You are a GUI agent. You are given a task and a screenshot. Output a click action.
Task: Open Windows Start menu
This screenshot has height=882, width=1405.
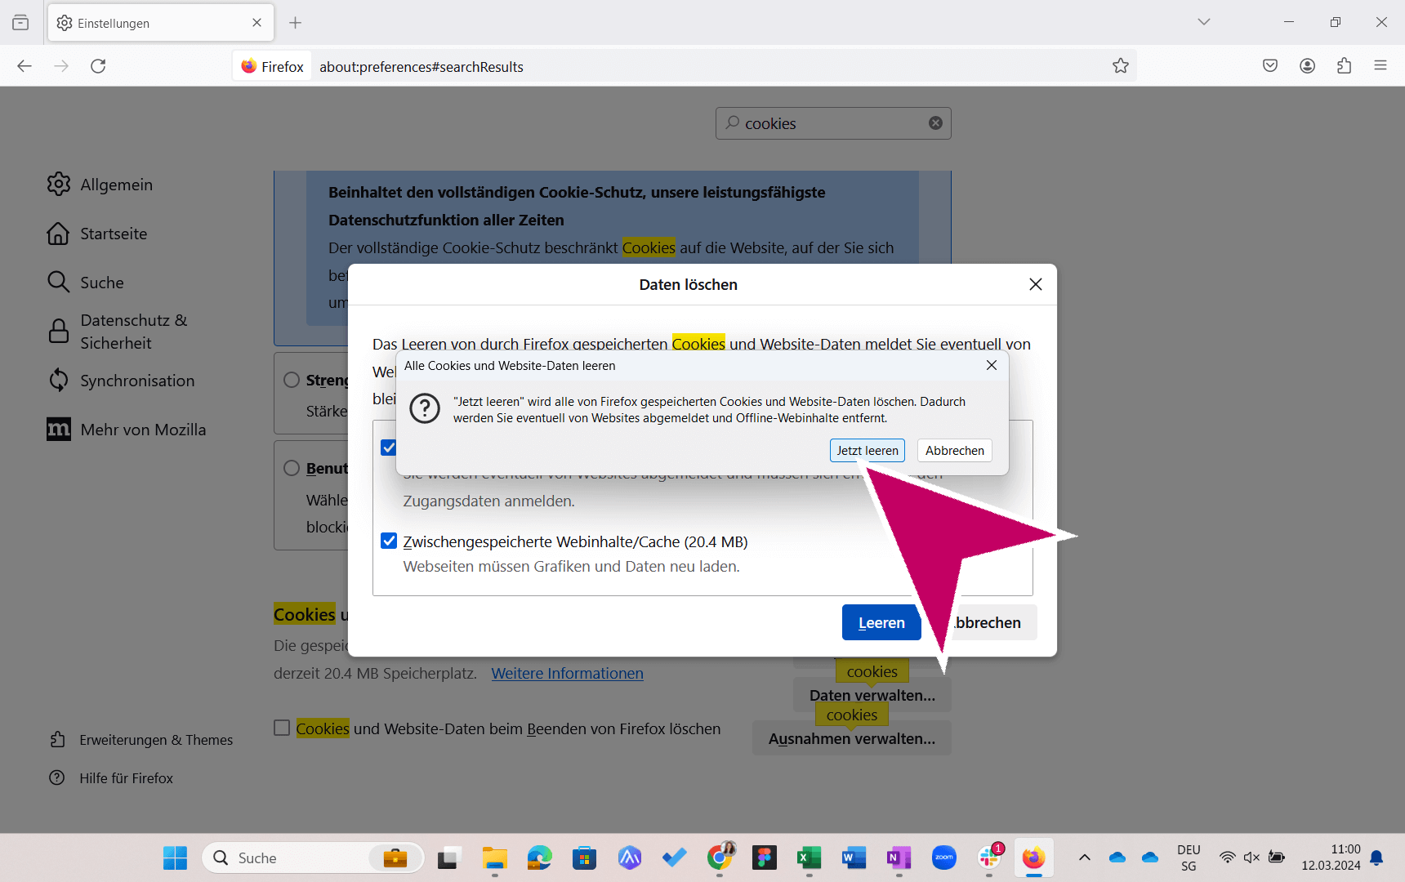point(175,857)
